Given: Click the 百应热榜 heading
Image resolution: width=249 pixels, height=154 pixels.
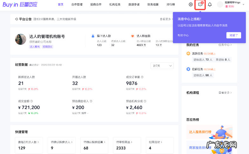Looking at the screenshot, I should click(x=192, y=120).
